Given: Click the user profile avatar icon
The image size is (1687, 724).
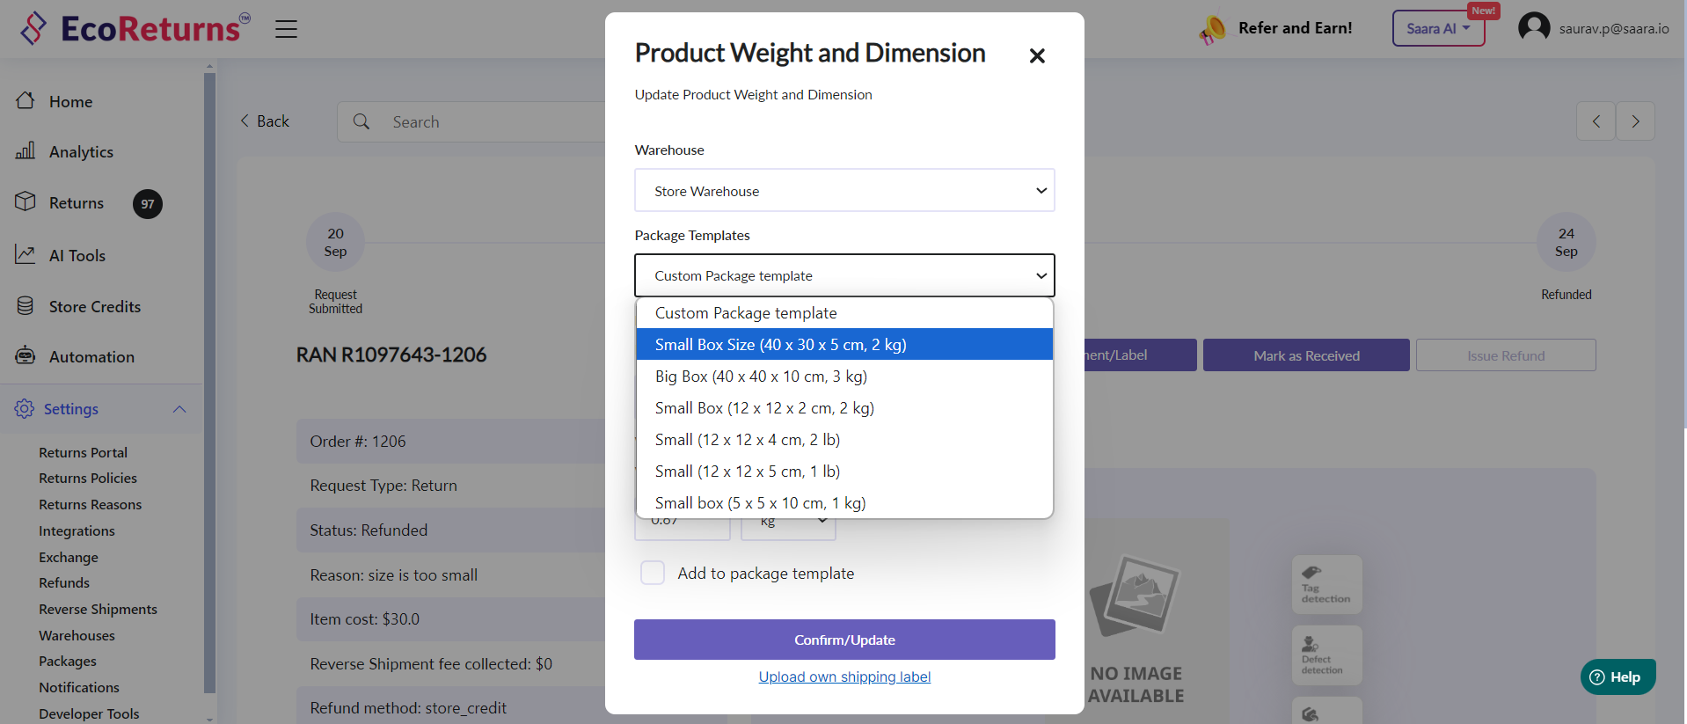Looking at the screenshot, I should point(1534,27).
